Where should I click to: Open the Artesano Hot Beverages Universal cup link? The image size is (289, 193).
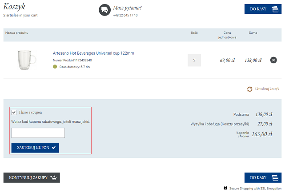pos(93,53)
